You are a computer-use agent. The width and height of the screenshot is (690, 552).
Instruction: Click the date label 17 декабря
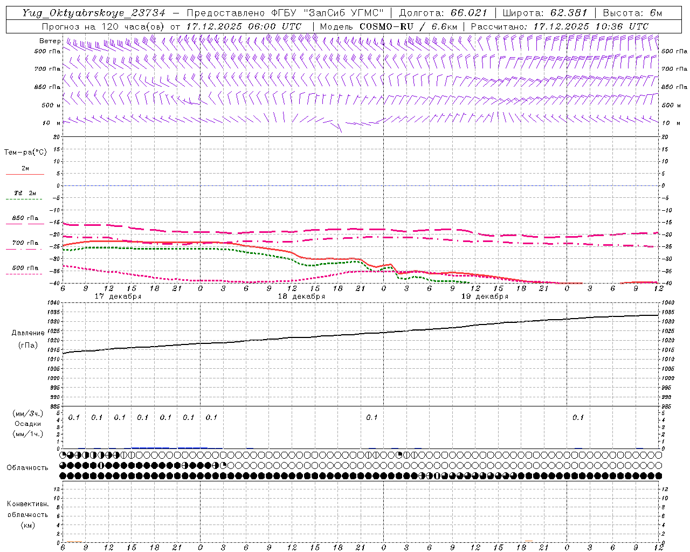pyautogui.click(x=118, y=296)
